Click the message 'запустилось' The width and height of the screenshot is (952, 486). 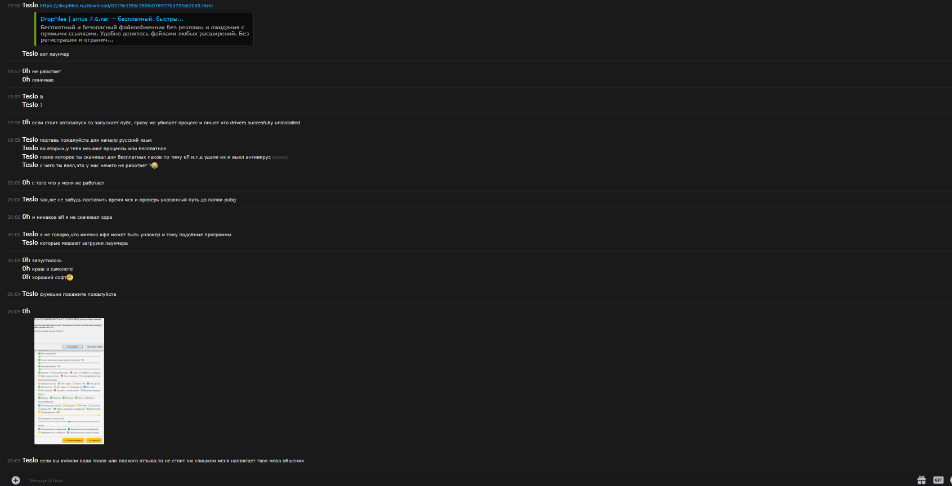(x=47, y=260)
